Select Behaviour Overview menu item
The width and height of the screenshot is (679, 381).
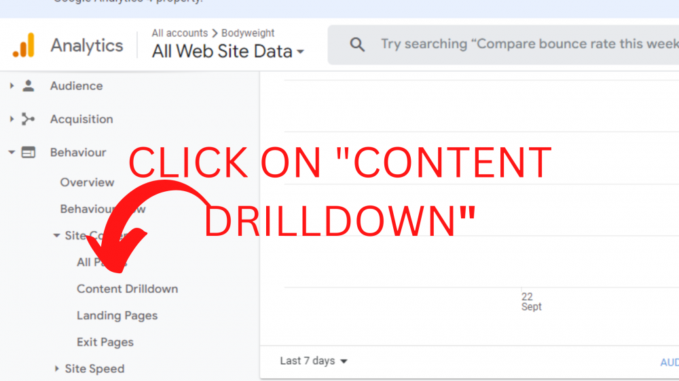(87, 182)
